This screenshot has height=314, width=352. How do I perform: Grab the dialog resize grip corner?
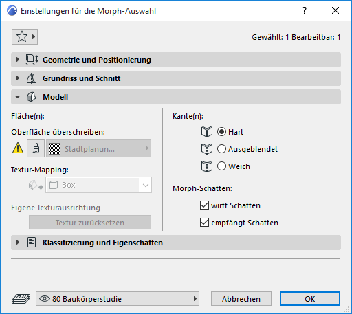(346, 310)
